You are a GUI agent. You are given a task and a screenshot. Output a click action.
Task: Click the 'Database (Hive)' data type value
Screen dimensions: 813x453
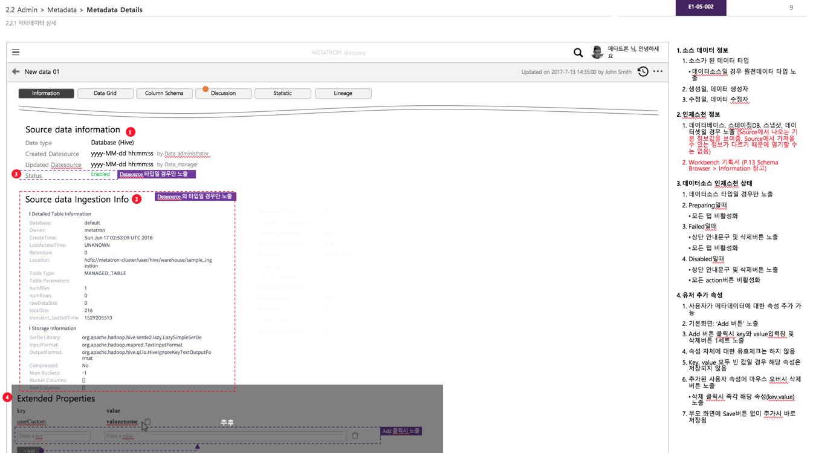click(112, 143)
